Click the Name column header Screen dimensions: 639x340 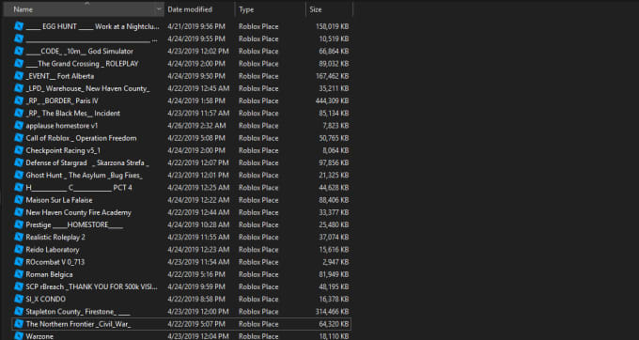tap(80, 9)
